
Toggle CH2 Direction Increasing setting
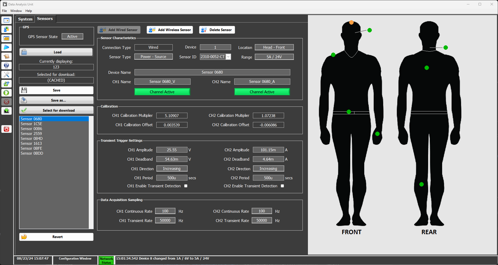(268, 168)
